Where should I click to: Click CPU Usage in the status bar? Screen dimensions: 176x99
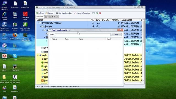42,87
